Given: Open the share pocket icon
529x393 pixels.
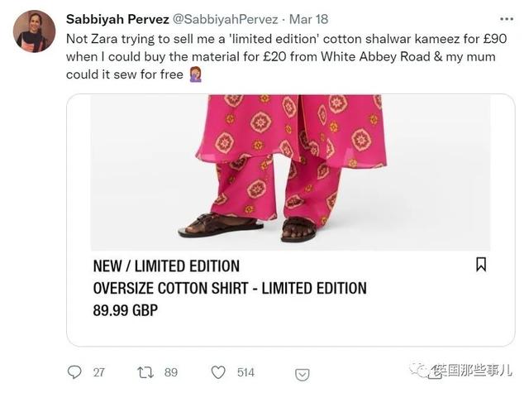Looking at the screenshot, I should [302, 375].
